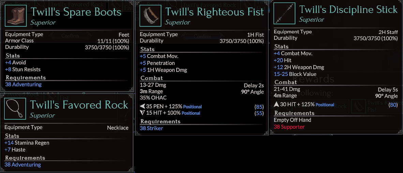Click 38 Adventuring under Twill's Favored Rock
403x173 pixels.
click(23, 165)
